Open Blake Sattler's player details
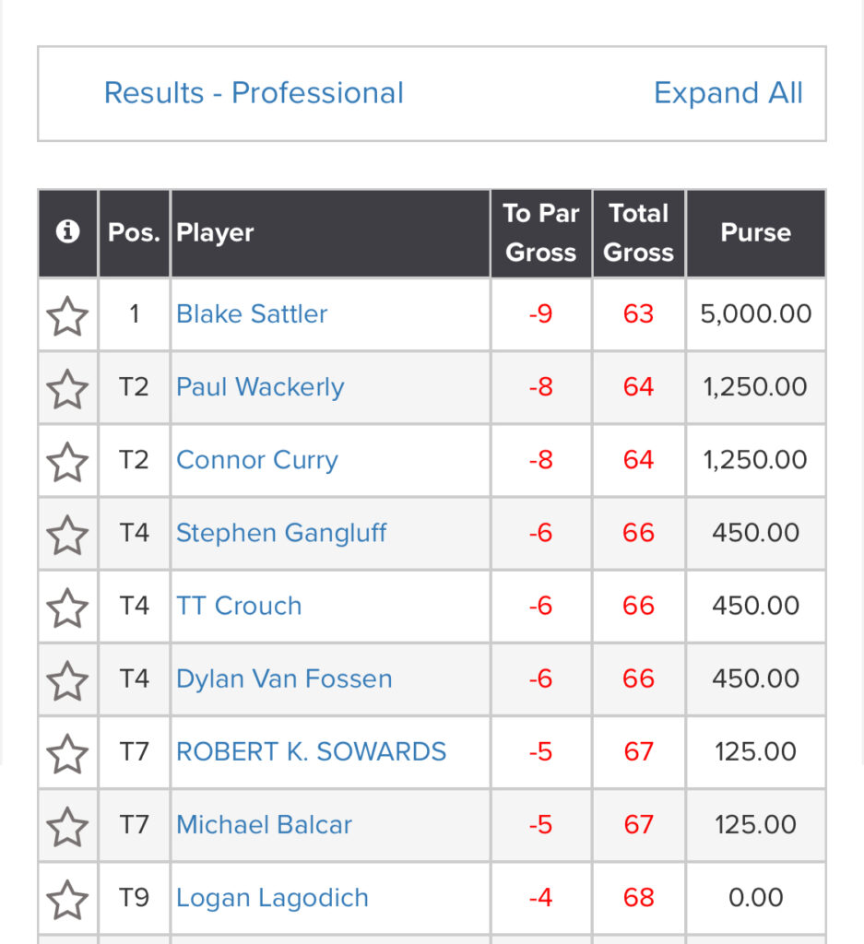 [252, 313]
